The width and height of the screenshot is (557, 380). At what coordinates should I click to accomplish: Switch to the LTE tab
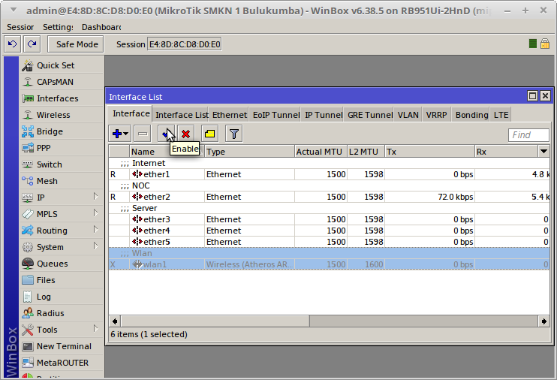[x=501, y=115]
